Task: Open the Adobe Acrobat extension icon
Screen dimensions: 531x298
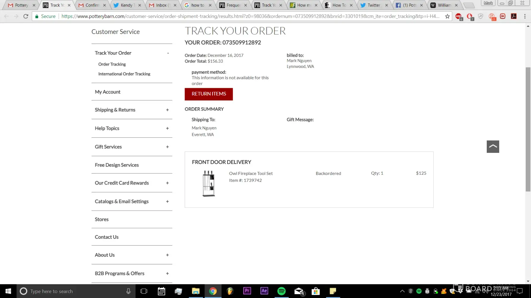Action: click(x=514, y=16)
